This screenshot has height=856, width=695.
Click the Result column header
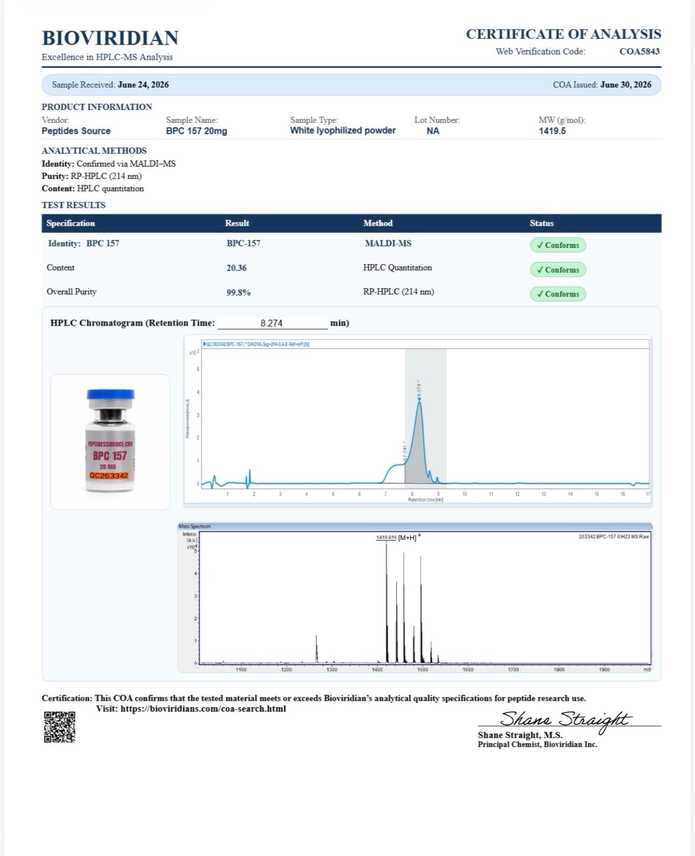(x=237, y=223)
